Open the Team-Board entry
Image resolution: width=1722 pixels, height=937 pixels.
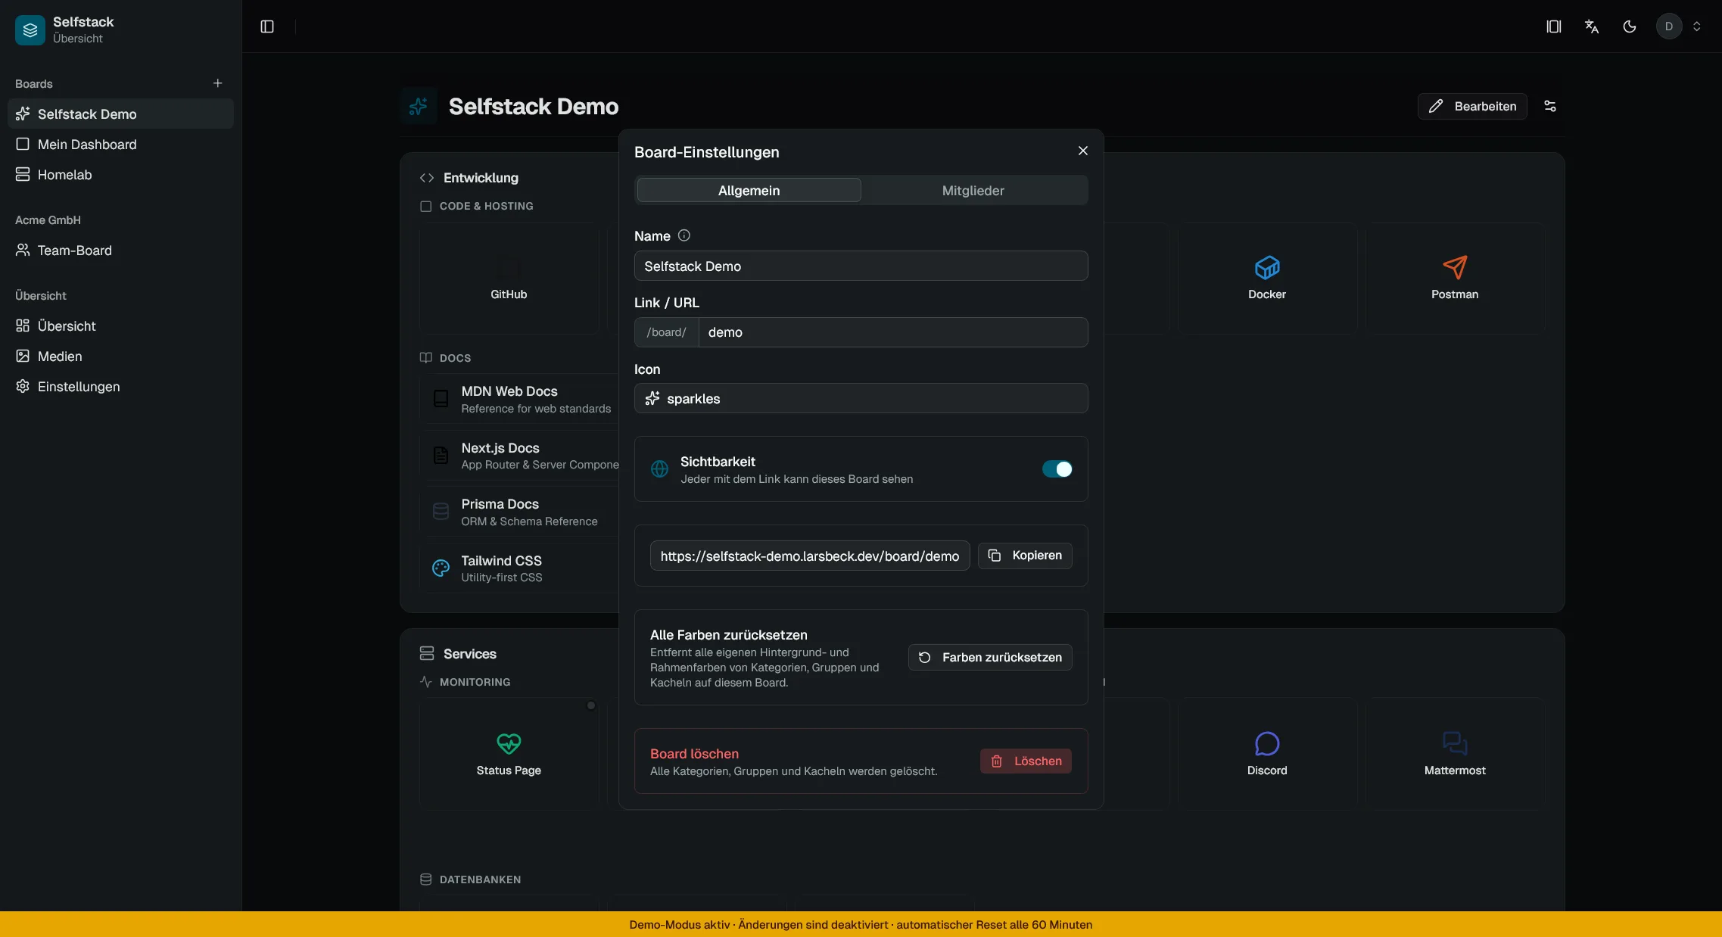click(121, 250)
